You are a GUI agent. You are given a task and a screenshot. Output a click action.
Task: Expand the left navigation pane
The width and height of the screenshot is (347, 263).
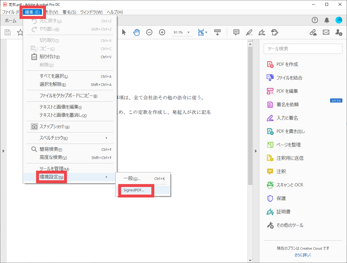pyautogui.click(x=3, y=151)
